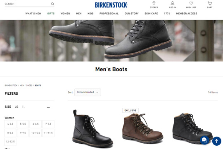
Task: Select women's size 10-10.5
Action: coord(36,133)
